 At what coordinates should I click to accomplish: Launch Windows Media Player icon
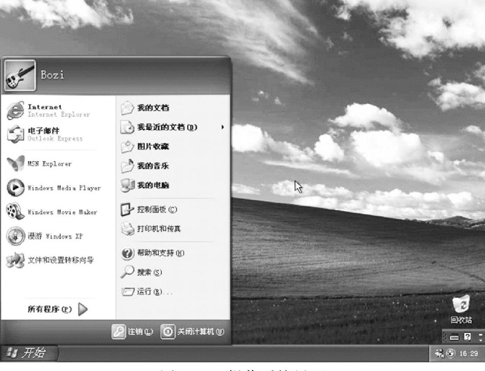click(x=15, y=188)
